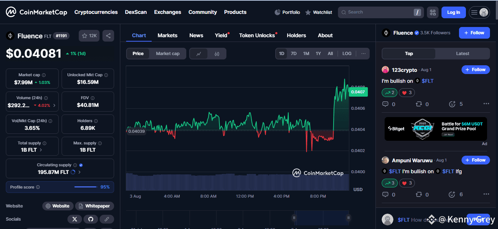Screen dimensions: 498x229
Task: Expand Total supply chevron
Action: (41, 150)
